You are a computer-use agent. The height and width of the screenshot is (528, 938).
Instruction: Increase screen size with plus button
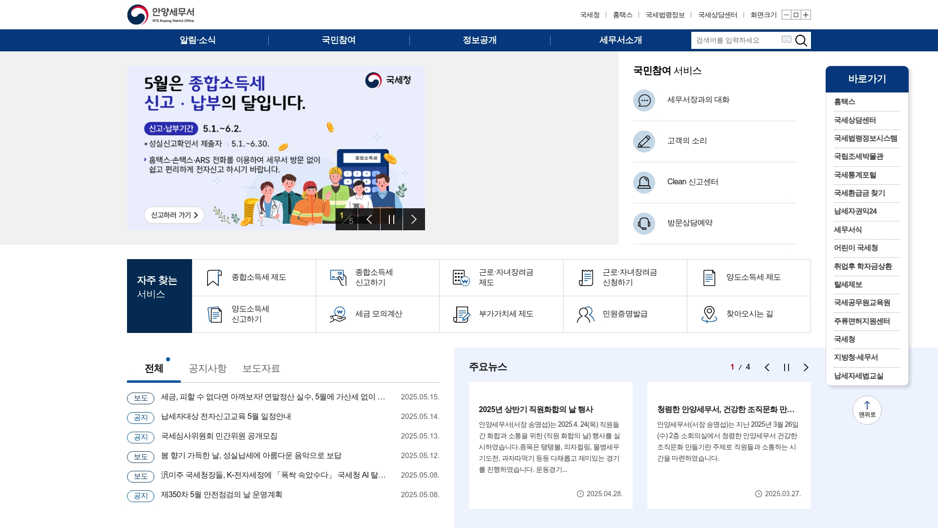click(x=806, y=15)
